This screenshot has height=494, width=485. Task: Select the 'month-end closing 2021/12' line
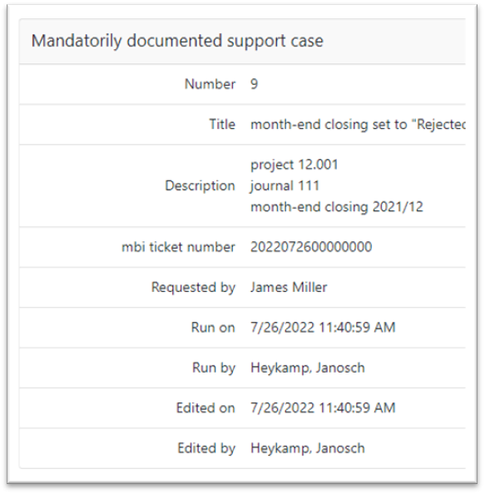pos(337,207)
